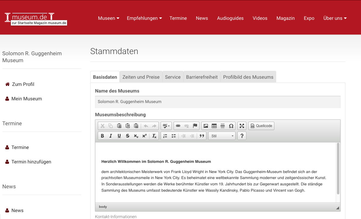Open Termin hinzufügen sidebar link
Viewport: 361px width, 219px height.
[x=31, y=162]
